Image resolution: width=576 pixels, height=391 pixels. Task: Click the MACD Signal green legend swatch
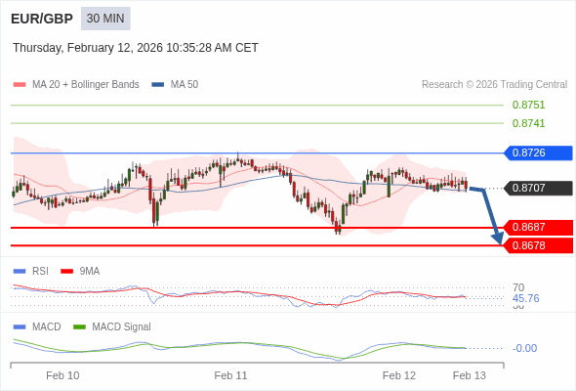(79, 327)
